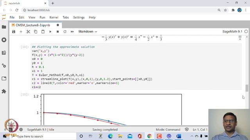Open the File Browser sidebar panel
This screenshot has width=250, height=140.
(x=4, y=27)
